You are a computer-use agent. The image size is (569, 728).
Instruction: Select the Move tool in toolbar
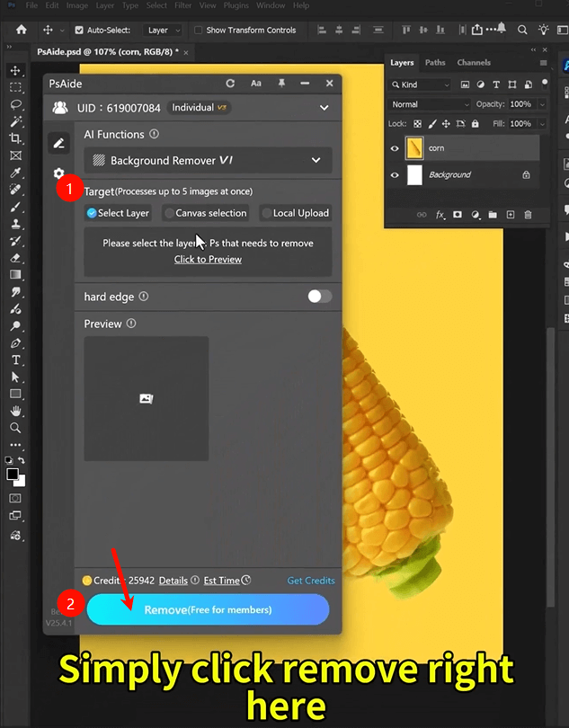[15, 71]
